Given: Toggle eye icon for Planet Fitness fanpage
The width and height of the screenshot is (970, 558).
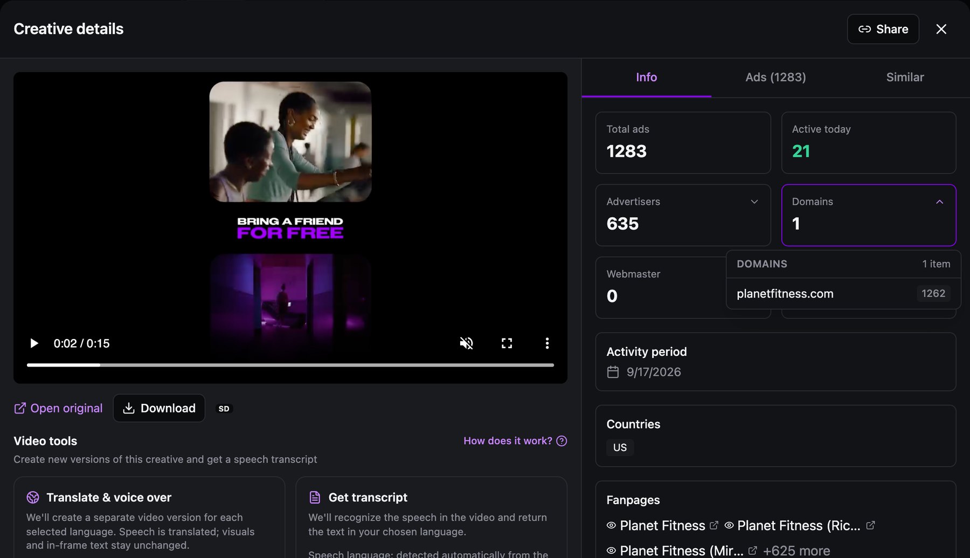Looking at the screenshot, I should [611, 525].
